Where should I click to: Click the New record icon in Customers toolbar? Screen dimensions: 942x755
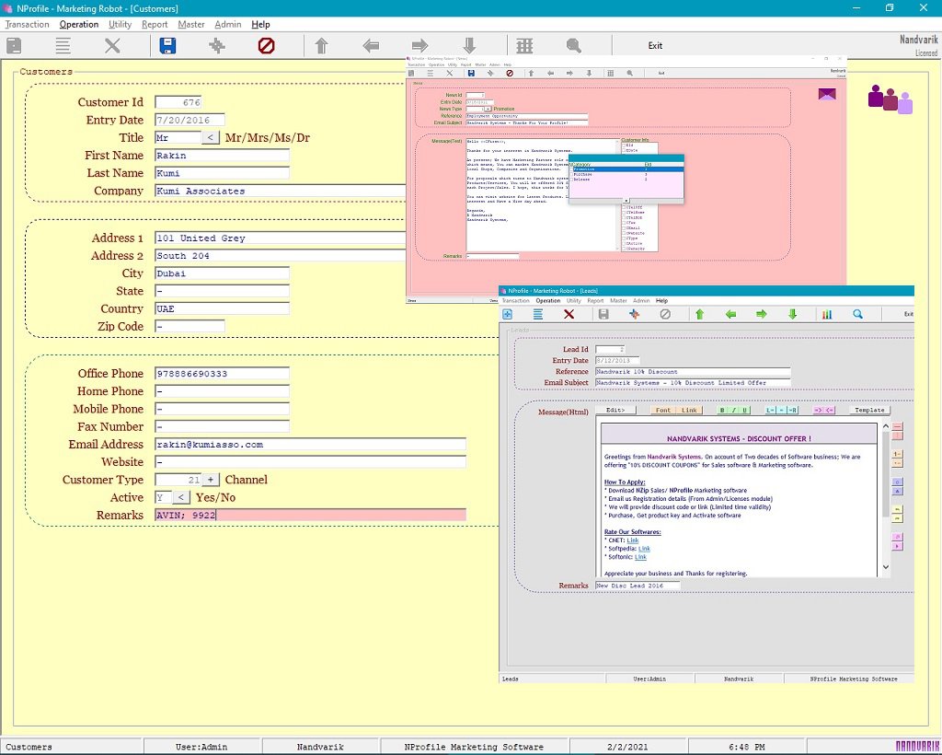click(14, 46)
